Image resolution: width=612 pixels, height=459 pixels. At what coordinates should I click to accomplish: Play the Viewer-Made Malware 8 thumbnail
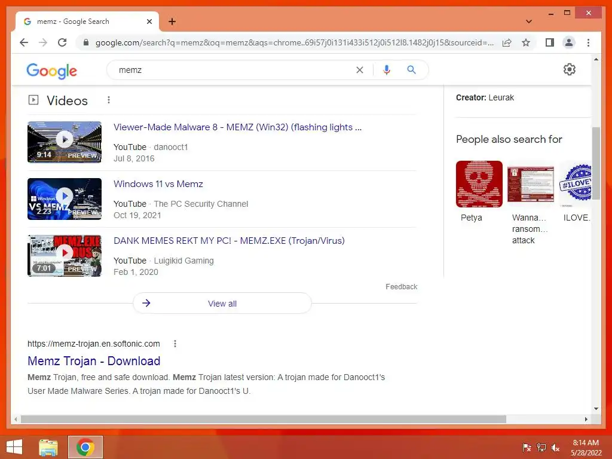click(65, 142)
